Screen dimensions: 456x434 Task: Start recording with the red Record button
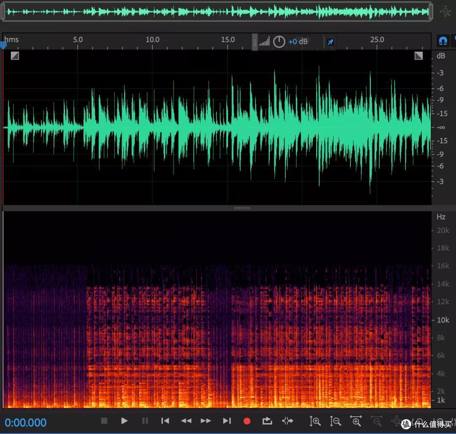pyautogui.click(x=247, y=421)
